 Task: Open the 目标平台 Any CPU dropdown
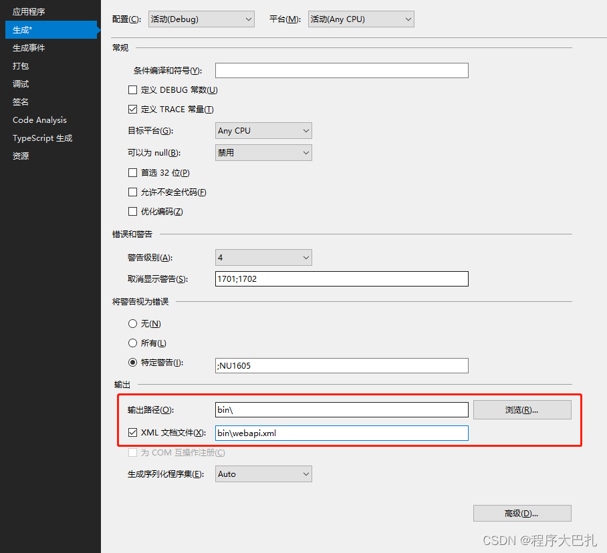click(263, 131)
